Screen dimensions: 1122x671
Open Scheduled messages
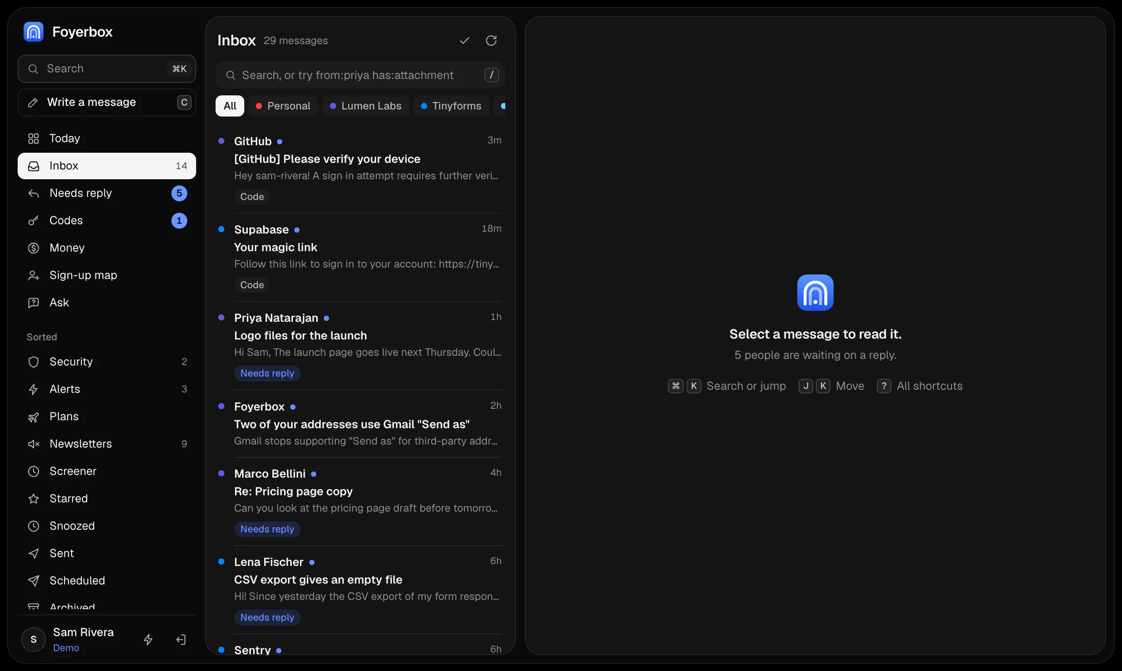coord(107,581)
